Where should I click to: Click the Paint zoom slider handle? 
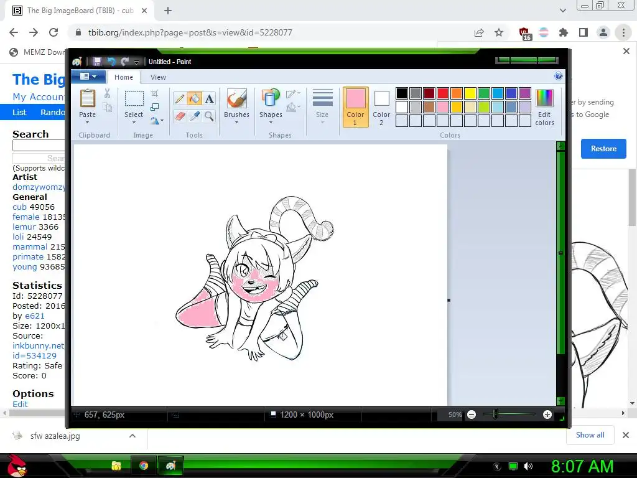click(x=495, y=415)
